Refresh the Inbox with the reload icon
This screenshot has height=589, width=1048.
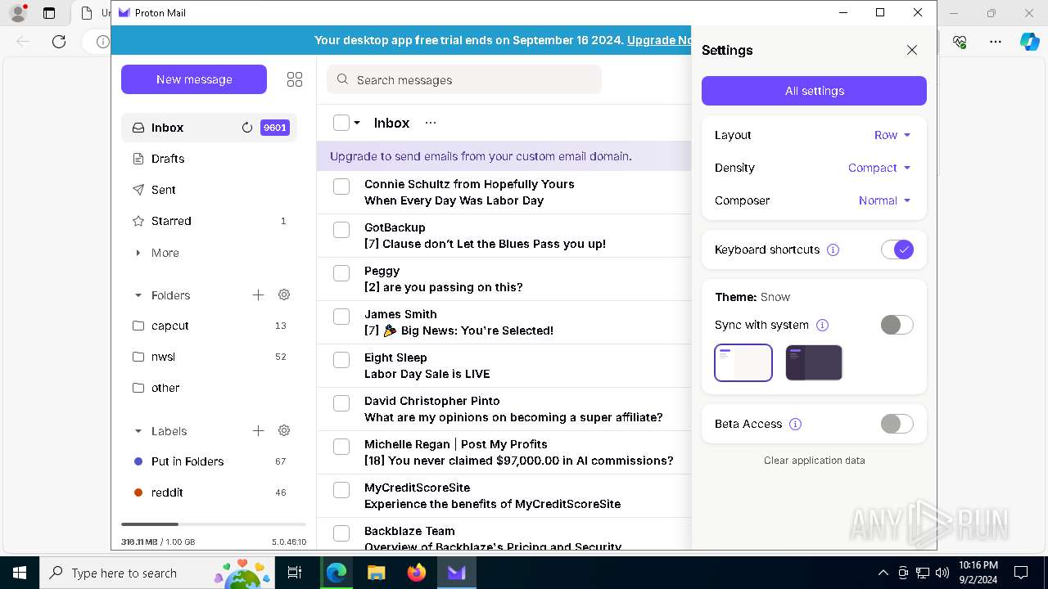click(x=246, y=128)
